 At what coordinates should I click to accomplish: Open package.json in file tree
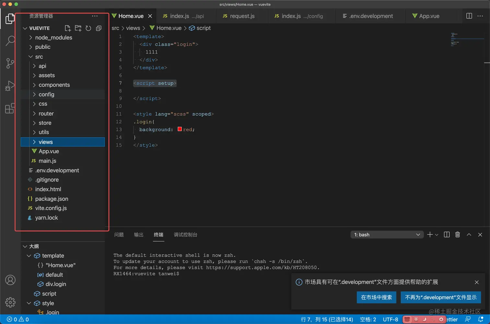63,199
